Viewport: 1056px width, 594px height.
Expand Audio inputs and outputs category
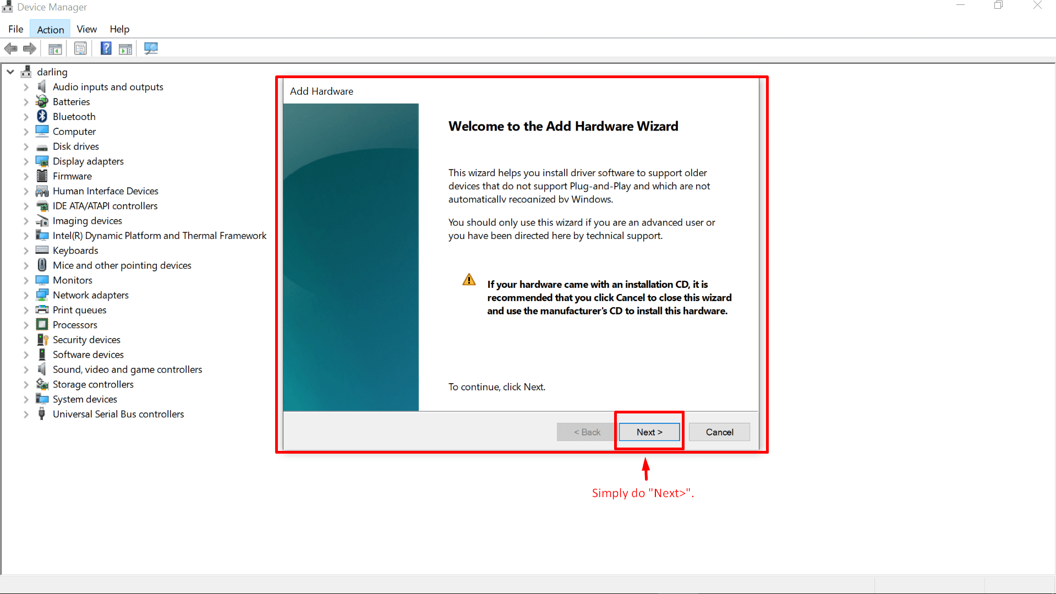26,87
